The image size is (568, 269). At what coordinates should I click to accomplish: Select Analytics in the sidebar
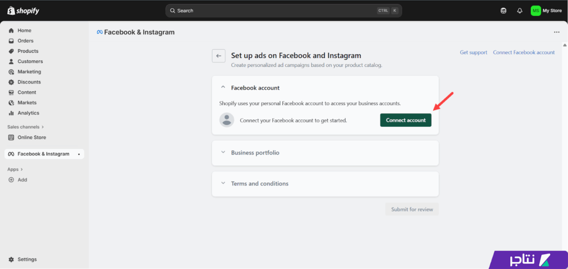click(x=28, y=113)
